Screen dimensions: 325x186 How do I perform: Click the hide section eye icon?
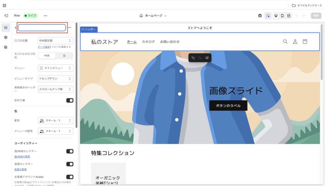(207, 58)
